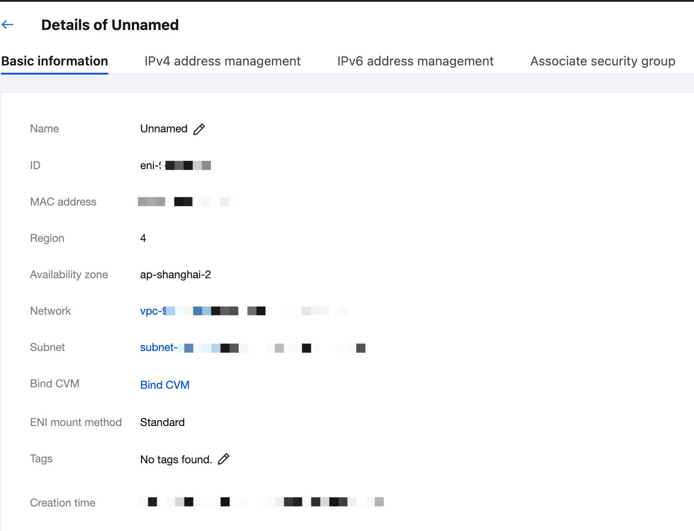Open the IPv6 address management tab
This screenshot has width=694, height=531.
(x=415, y=61)
